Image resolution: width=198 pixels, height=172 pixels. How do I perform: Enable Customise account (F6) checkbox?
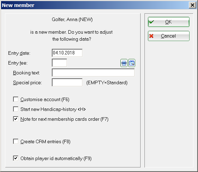click(16, 99)
